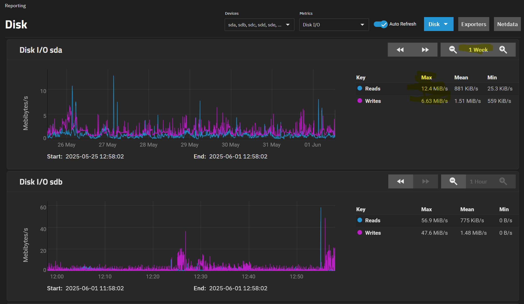Click the sdb chart fast-forward arrows

click(x=425, y=181)
